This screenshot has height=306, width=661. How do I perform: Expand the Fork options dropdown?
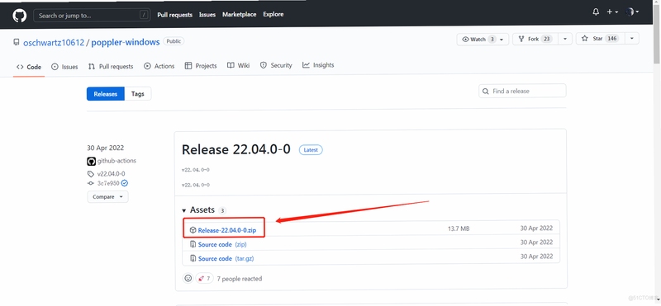point(565,39)
